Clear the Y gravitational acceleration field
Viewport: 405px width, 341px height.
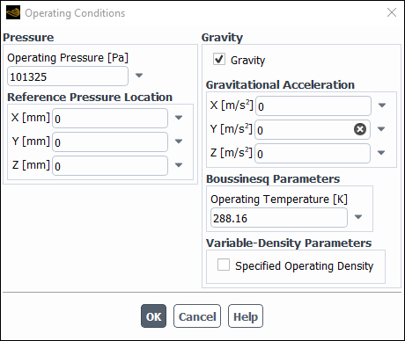click(x=360, y=129)
